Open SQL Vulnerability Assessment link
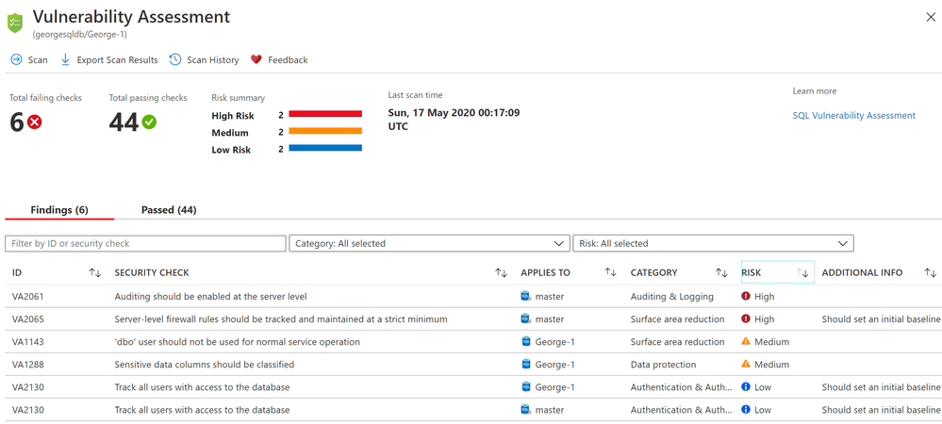942x424 pixels. click(853, 115)
